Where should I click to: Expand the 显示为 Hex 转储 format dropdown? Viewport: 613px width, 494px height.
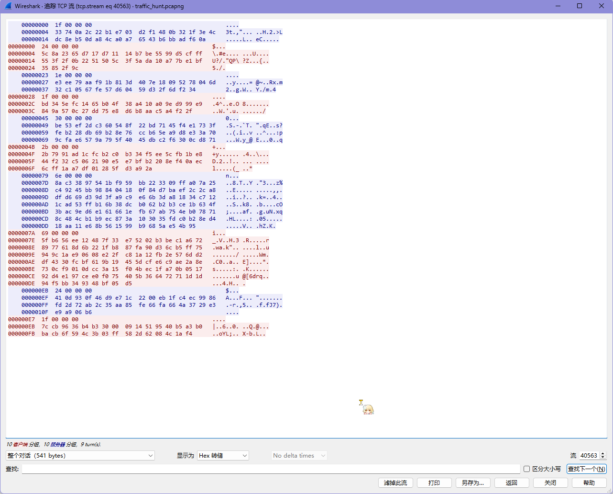[223, 456]
